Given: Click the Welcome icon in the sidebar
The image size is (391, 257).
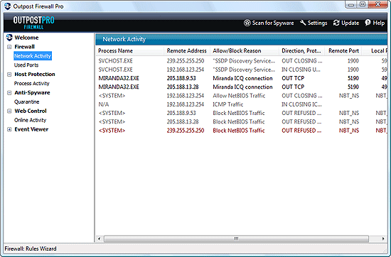Looking at the screenshot, I should pos(9,38).
